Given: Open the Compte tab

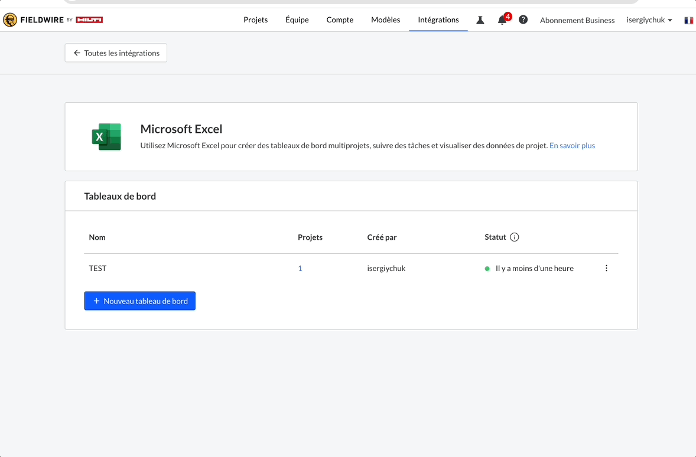Looking at the screenshot, I should pyautogui.click(x=340, y=20).
